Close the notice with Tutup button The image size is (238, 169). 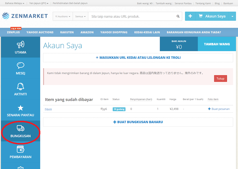220,78
